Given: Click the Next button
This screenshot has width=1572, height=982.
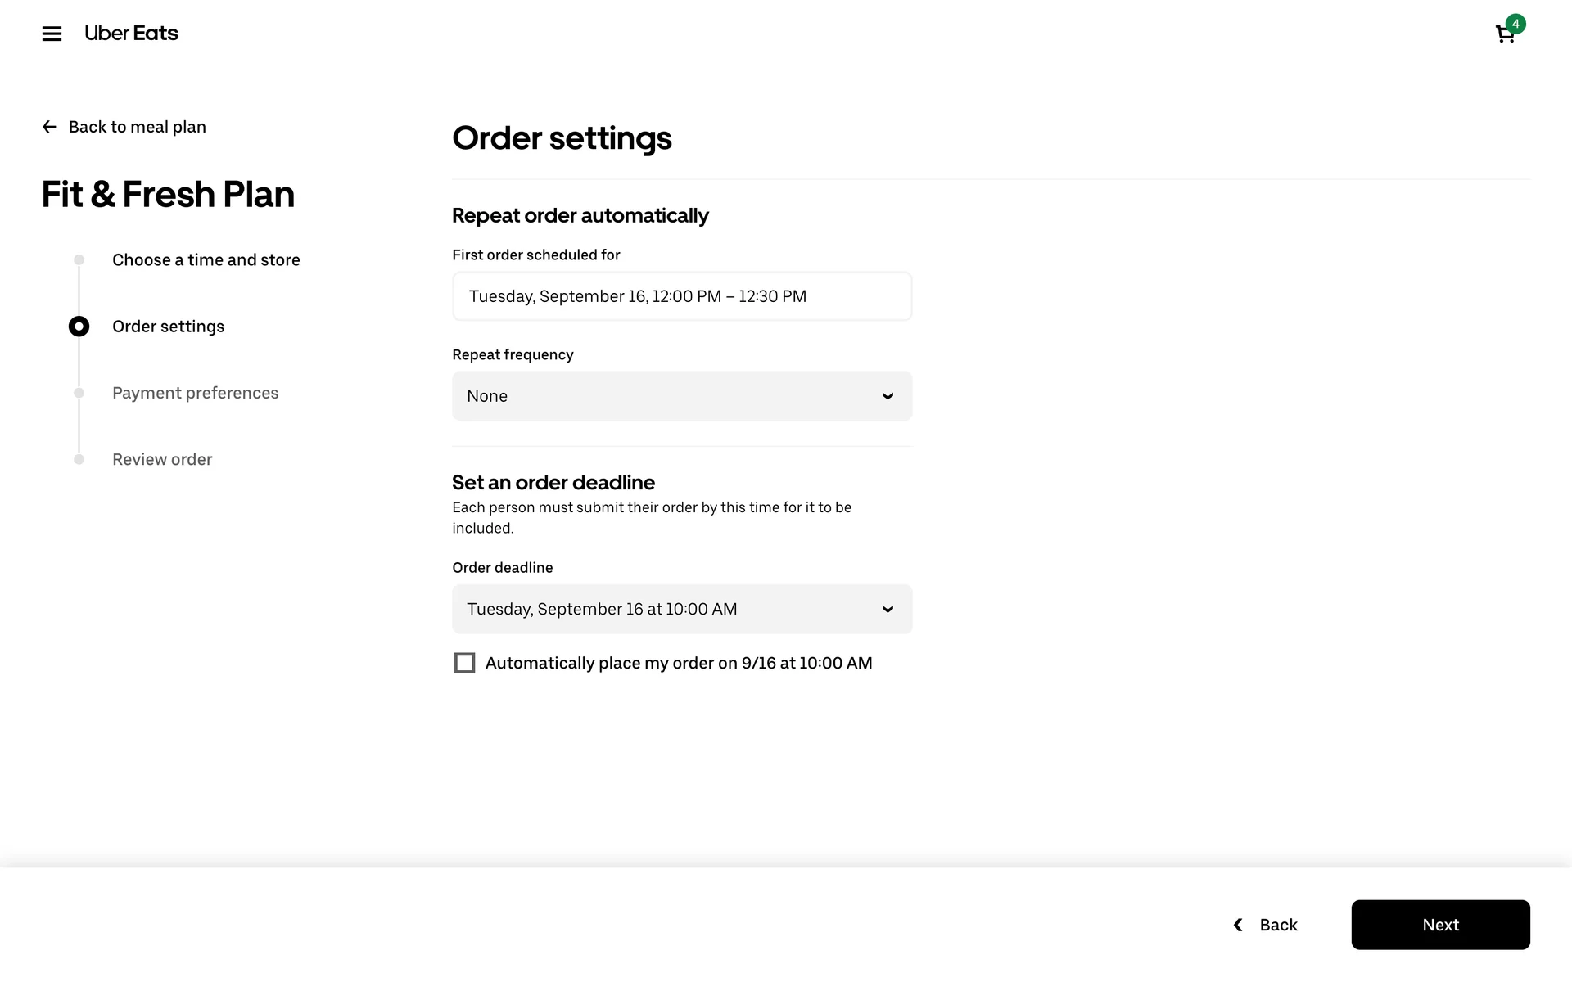Looking at the screenshot, I should coord(1440,925).
